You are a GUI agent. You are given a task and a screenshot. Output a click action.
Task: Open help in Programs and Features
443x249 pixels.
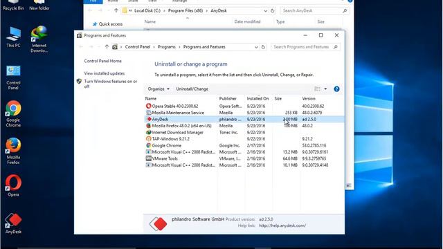point(336,89)
